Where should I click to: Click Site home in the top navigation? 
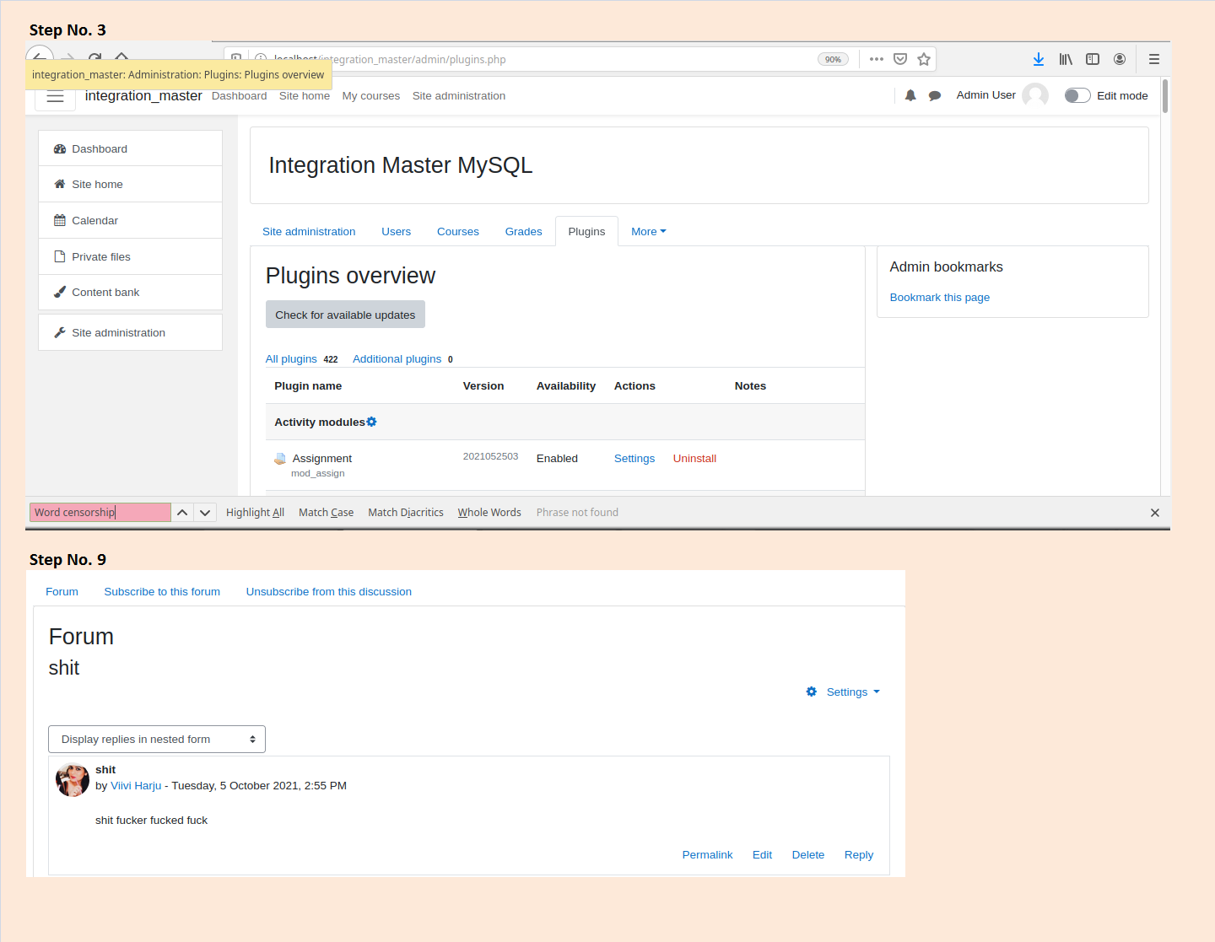coord(304,95)
